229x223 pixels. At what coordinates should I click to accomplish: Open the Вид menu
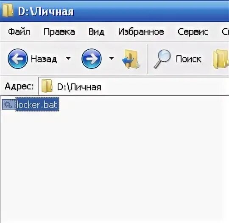point(96,32)
